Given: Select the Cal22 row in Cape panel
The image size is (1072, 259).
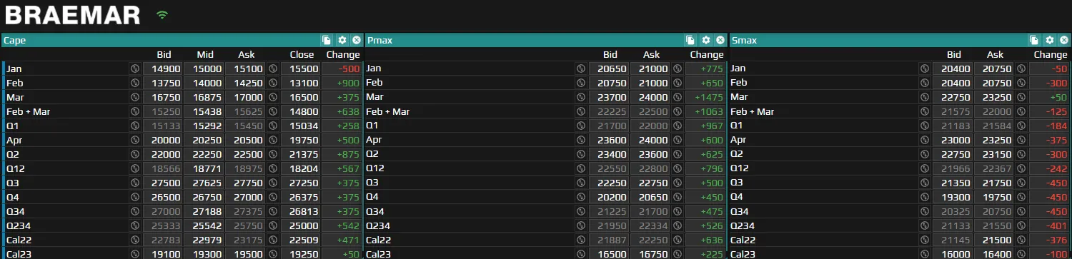Looking at the screenshot, I should [182, 240].
